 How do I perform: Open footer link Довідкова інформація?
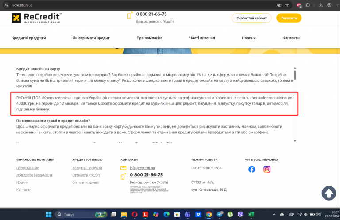click(x=34, y=175)
